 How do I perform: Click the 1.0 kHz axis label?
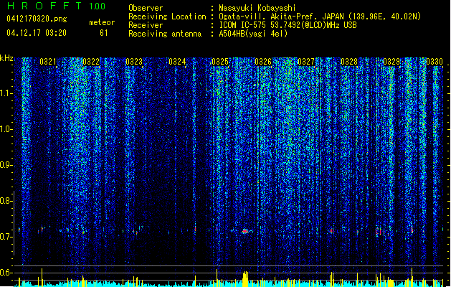6,129
